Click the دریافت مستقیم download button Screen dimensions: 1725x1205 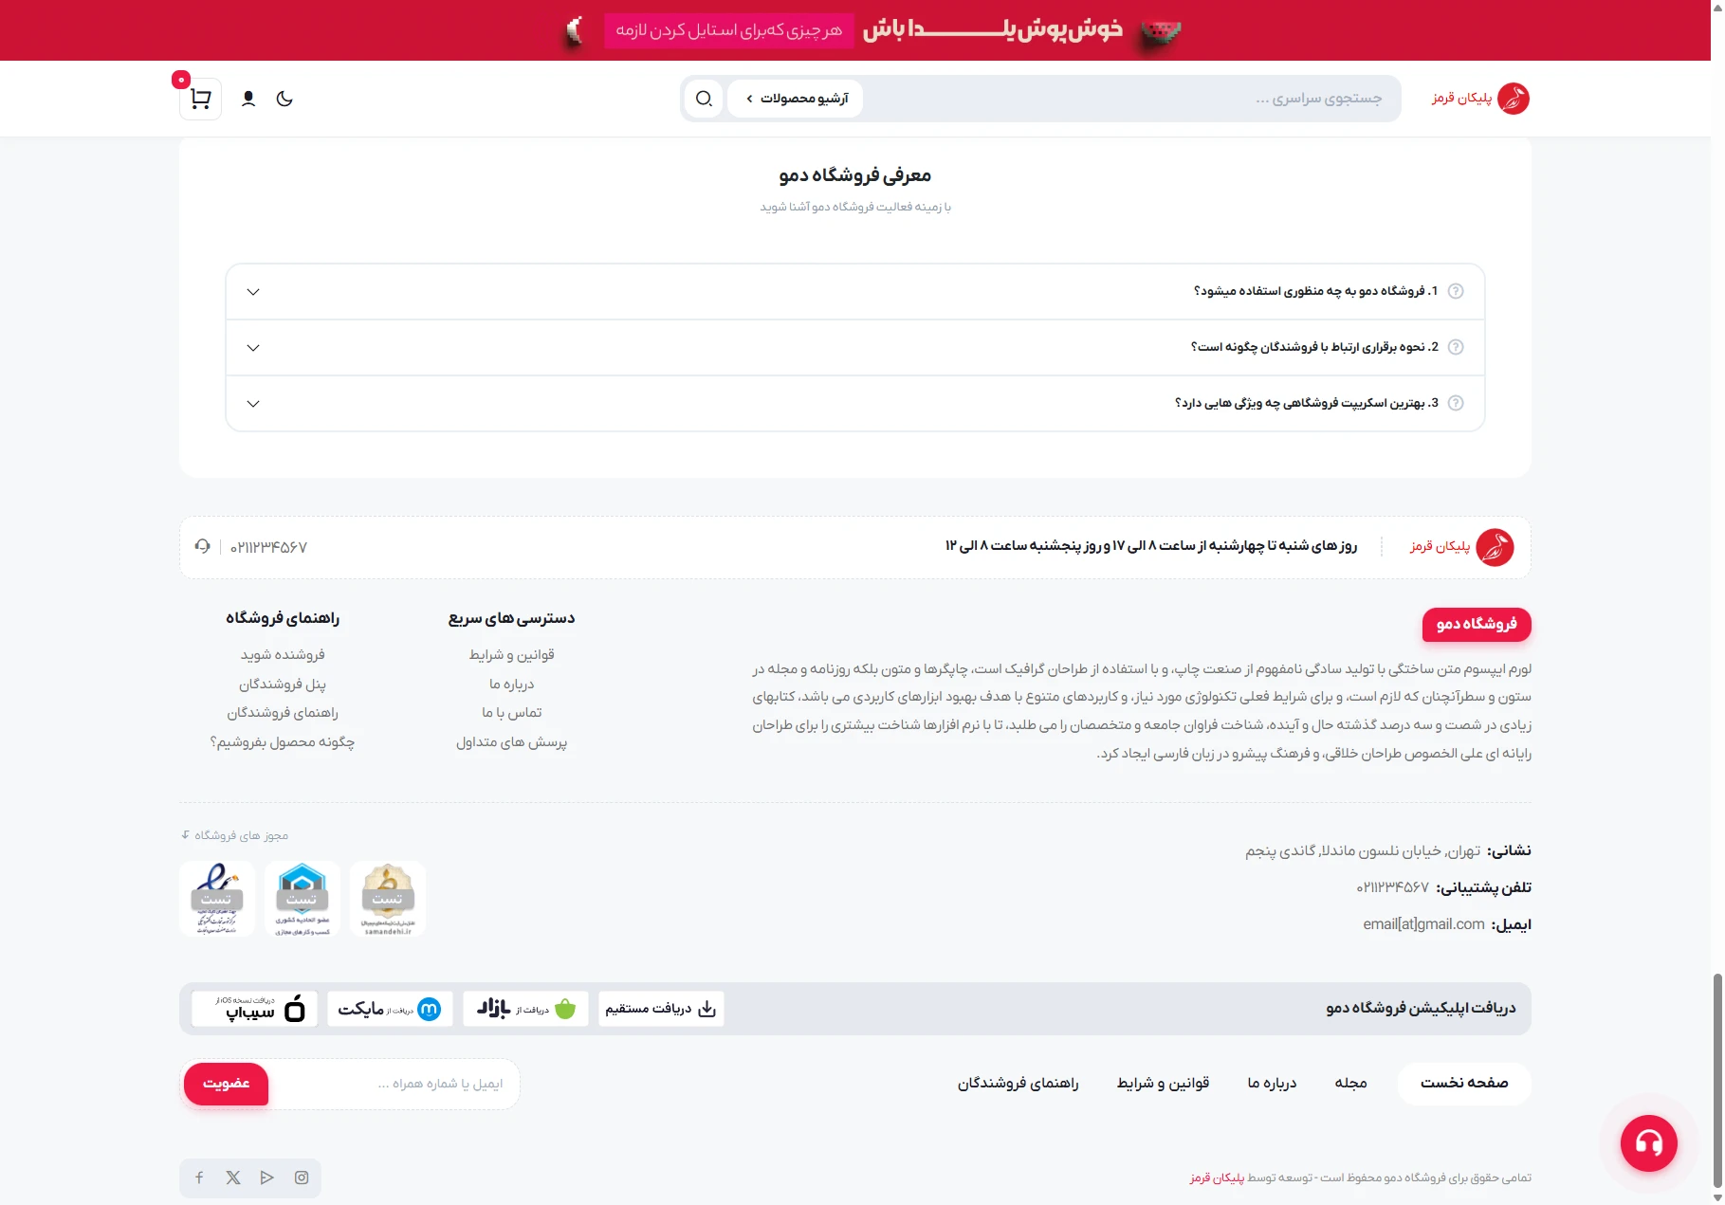(x=661, y=1009)
